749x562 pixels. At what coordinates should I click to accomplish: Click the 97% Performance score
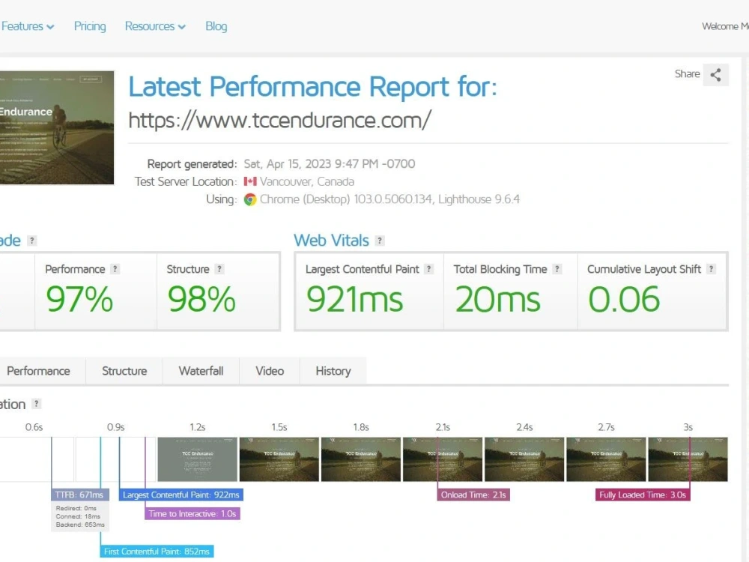[79, 299]
